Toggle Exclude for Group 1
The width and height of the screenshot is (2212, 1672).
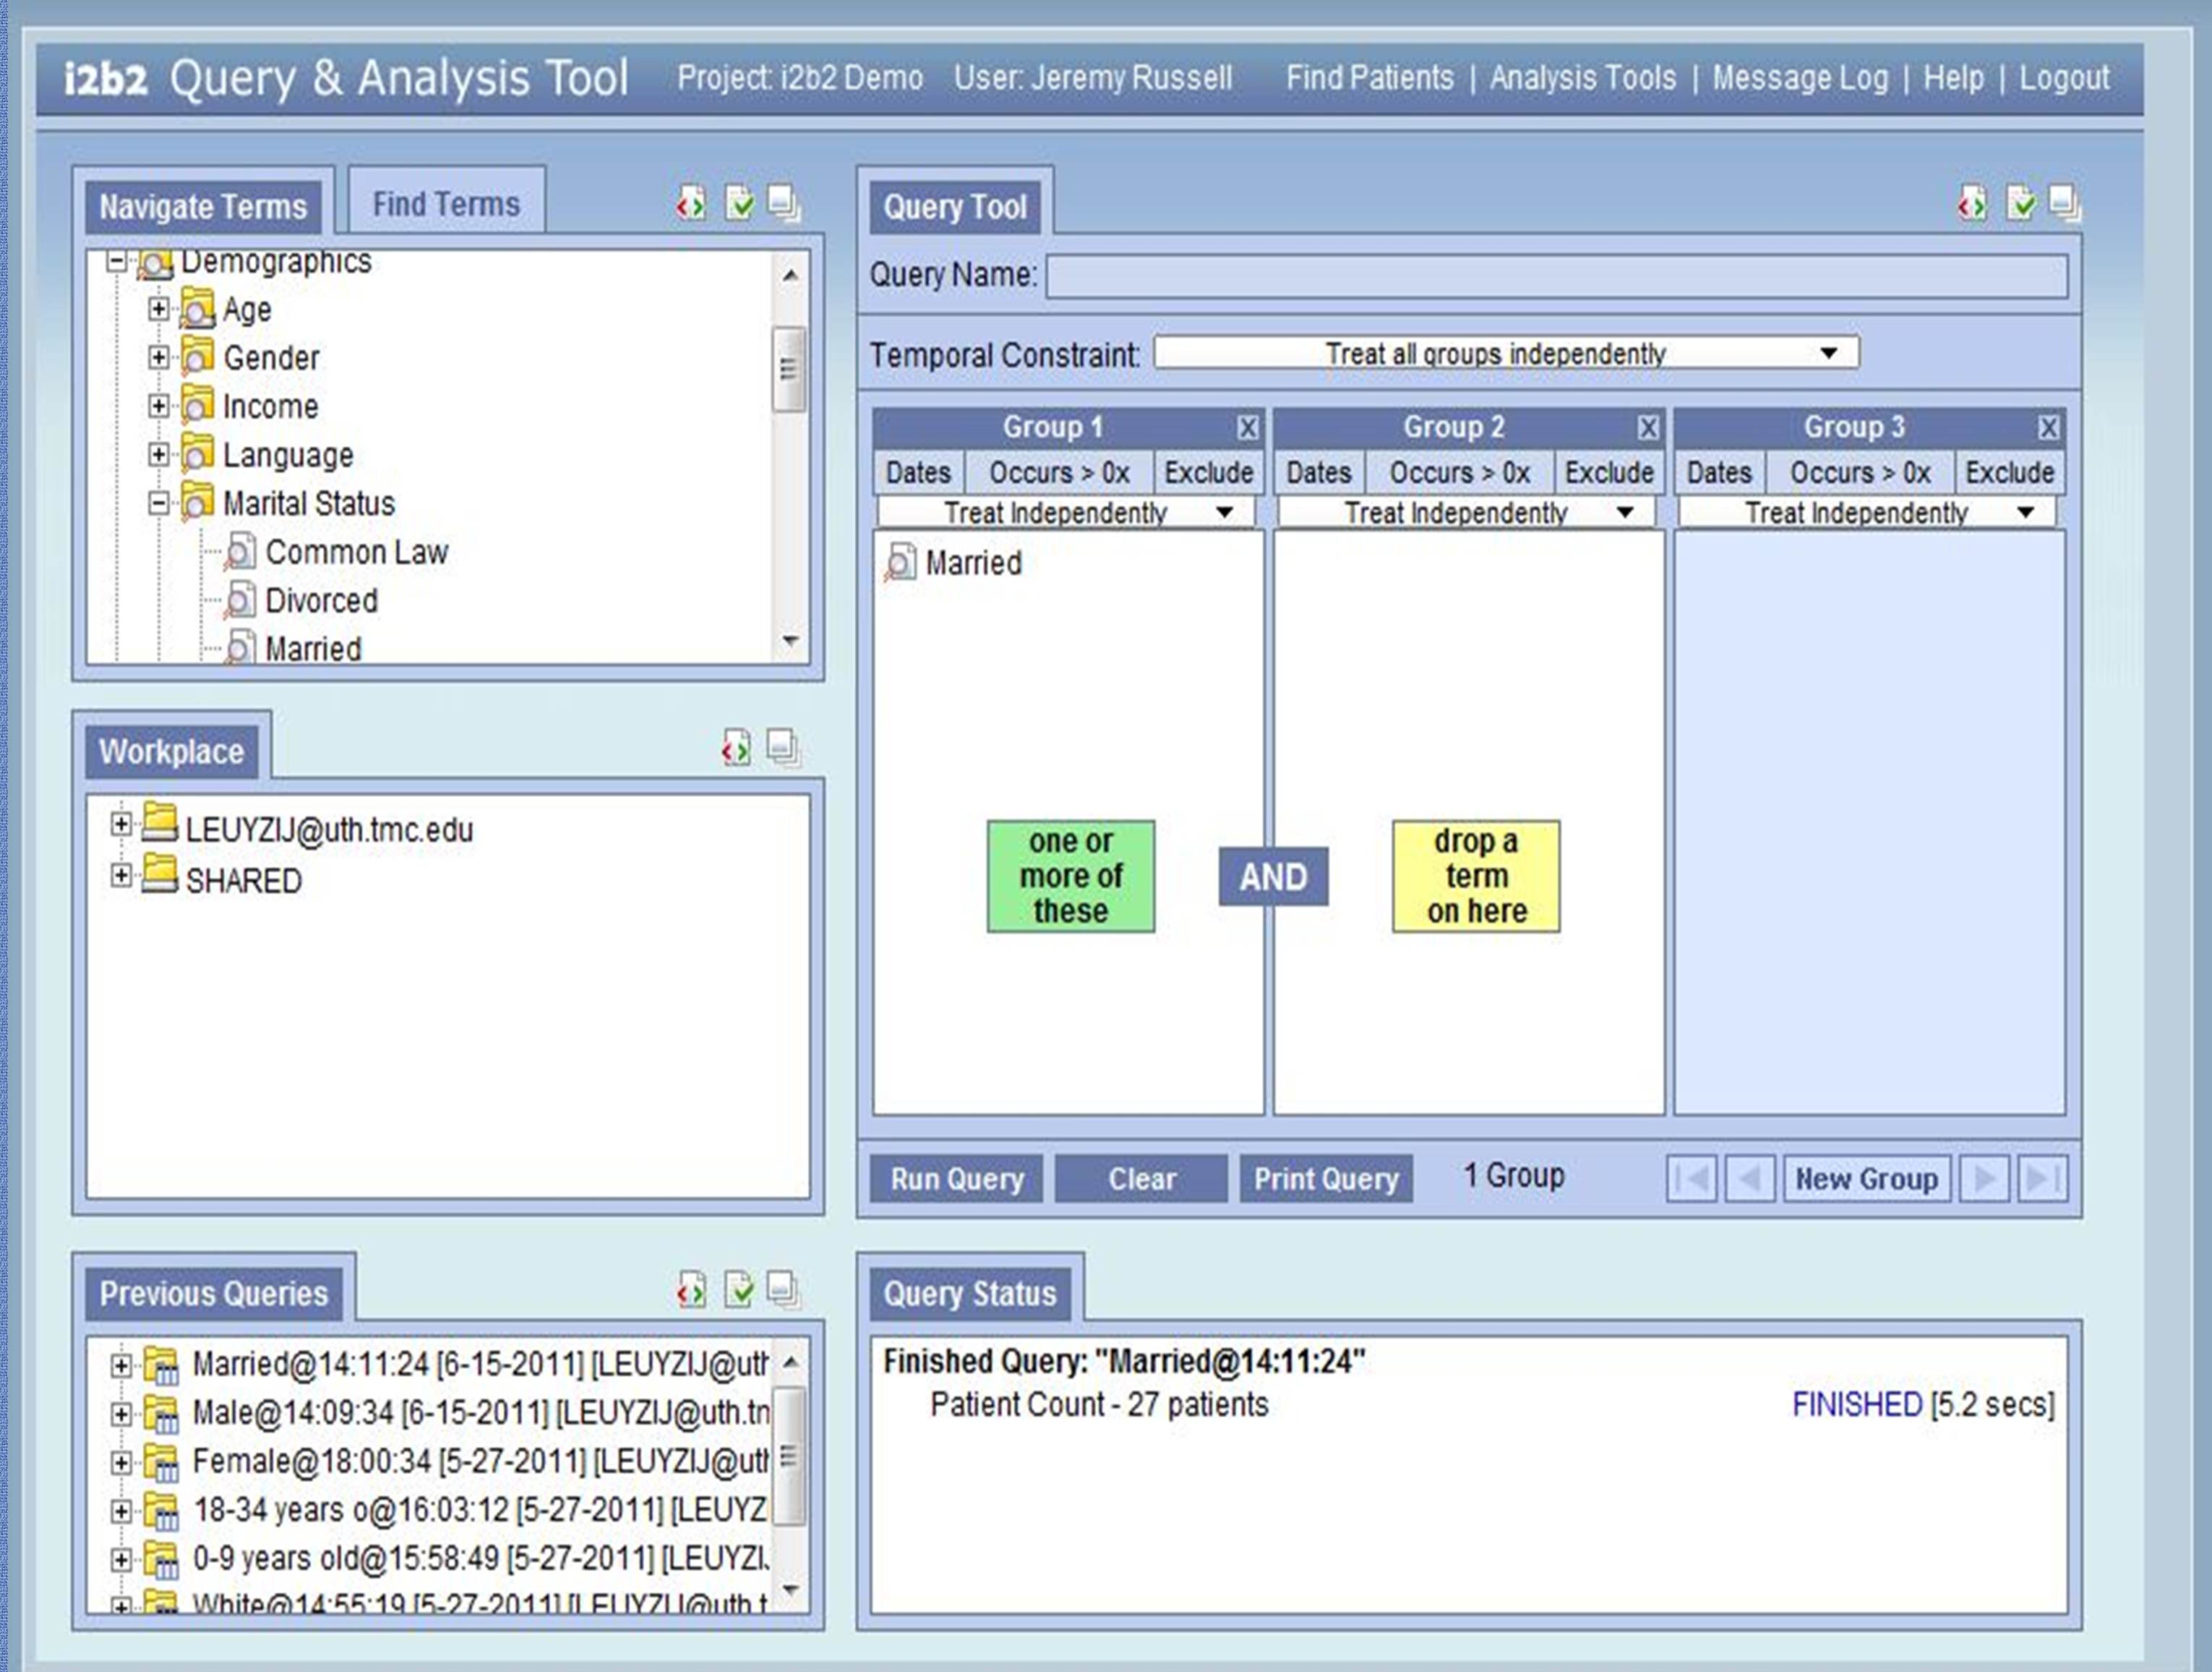click(x=1209, y=472)
